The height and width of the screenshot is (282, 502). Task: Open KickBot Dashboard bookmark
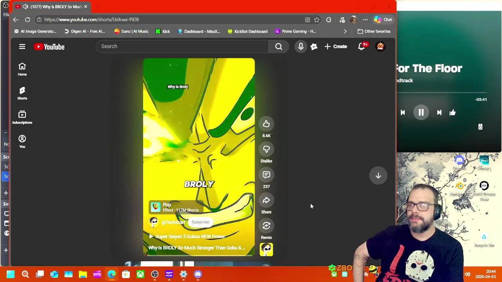point(247,31)
